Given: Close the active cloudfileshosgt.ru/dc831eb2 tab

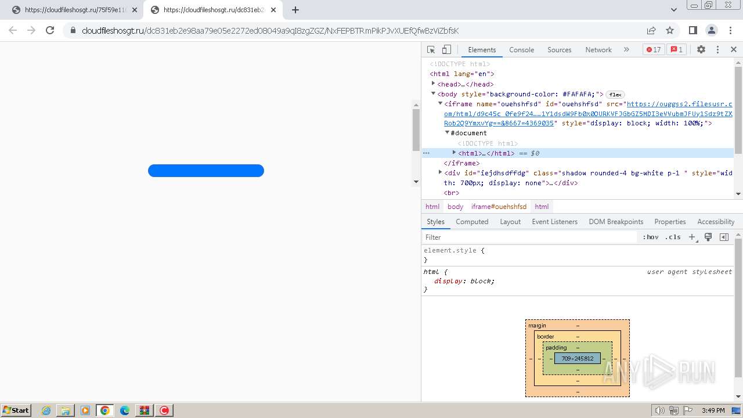Looking at the screenshot, I should pos(273,10).
